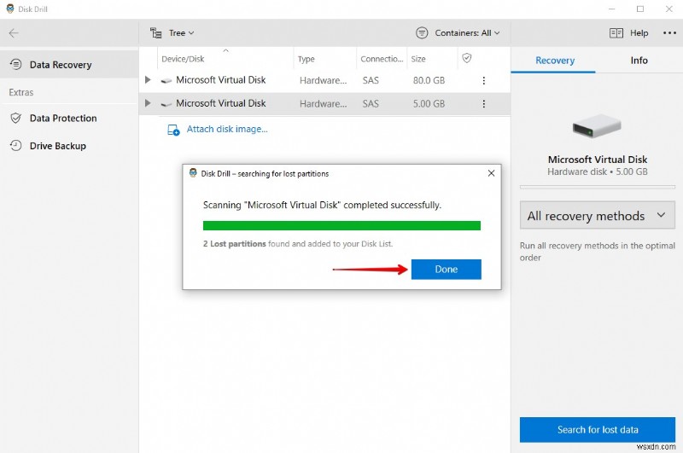Select the Recovery tab
The width and height of the screenshot is (683, 453).
(555, 61)
